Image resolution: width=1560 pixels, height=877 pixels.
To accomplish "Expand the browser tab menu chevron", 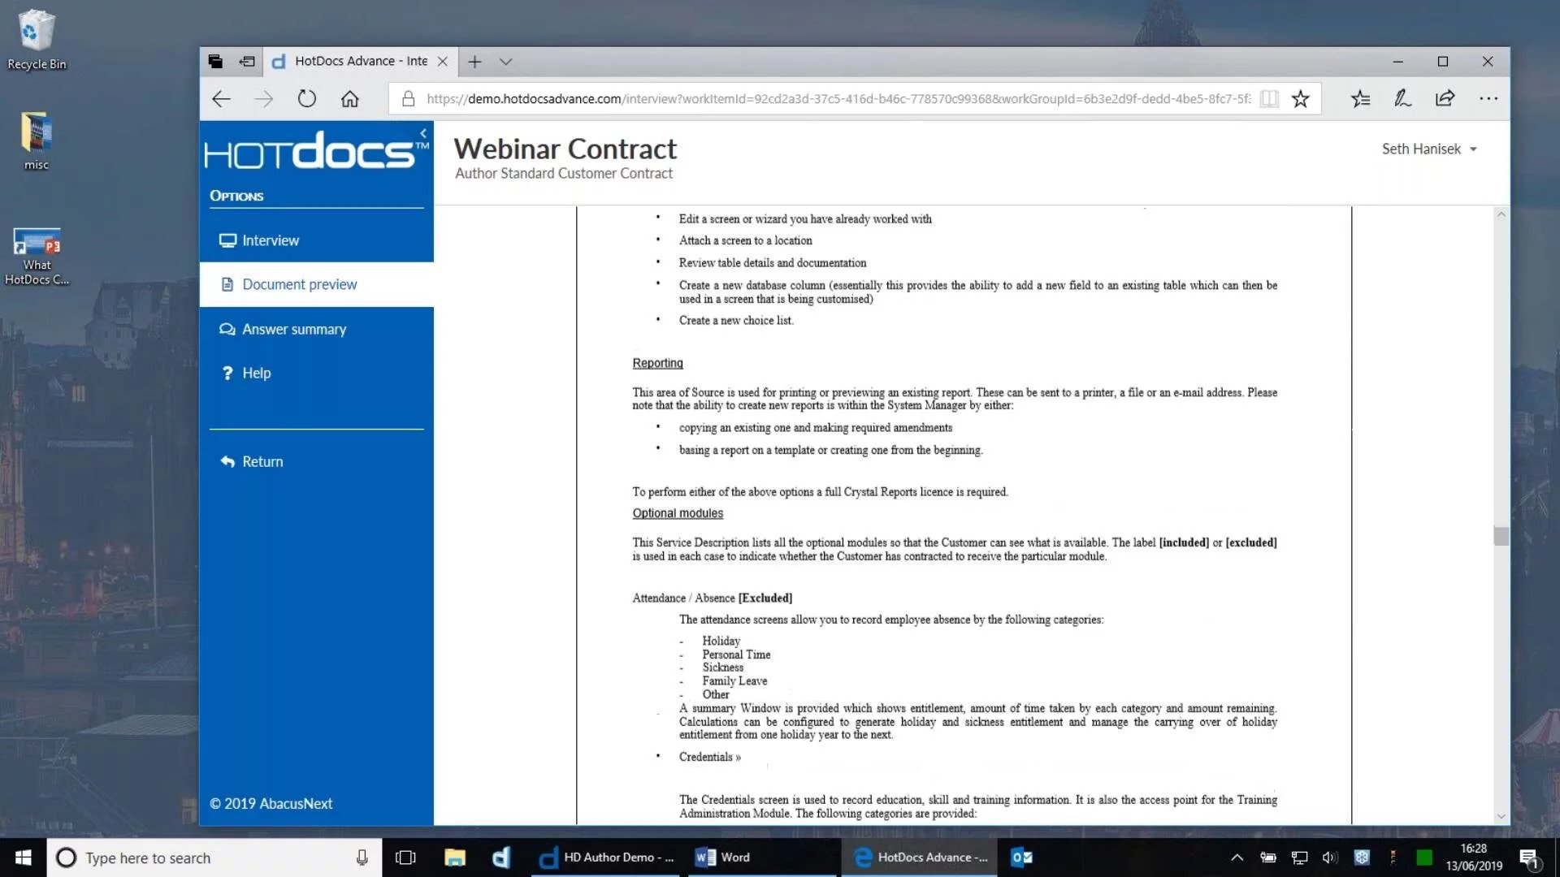I will click(x=507, y=61).
